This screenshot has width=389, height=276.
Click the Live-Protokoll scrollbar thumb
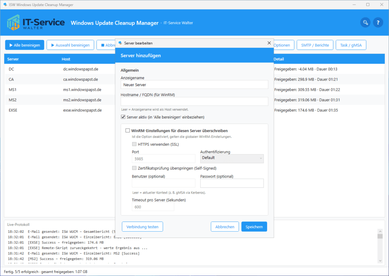[x=380, y=236]
